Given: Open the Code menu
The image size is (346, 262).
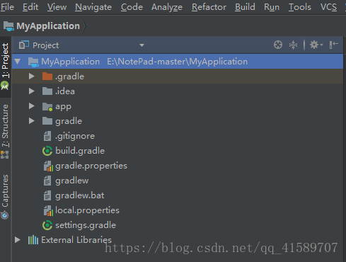Looking at the screenshot, I should pos(132,7).
